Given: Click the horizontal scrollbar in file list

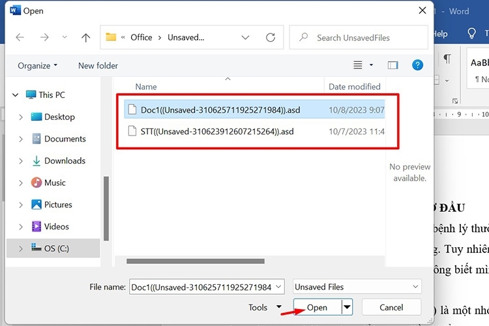Looking at the screenshot, I should pos(196,261).
